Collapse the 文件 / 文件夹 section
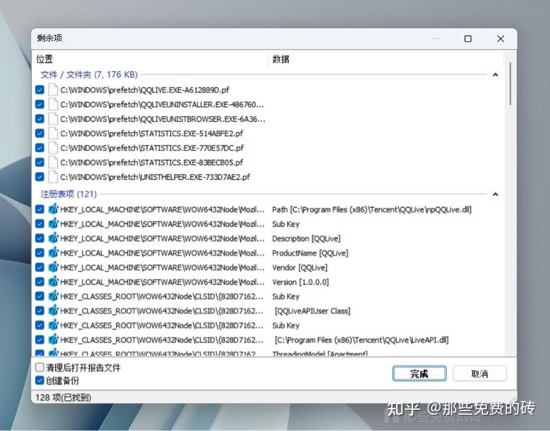Screen dimensions: 550x431 pos(495,74)
